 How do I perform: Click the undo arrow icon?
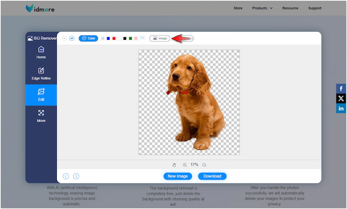coord(65,39)
